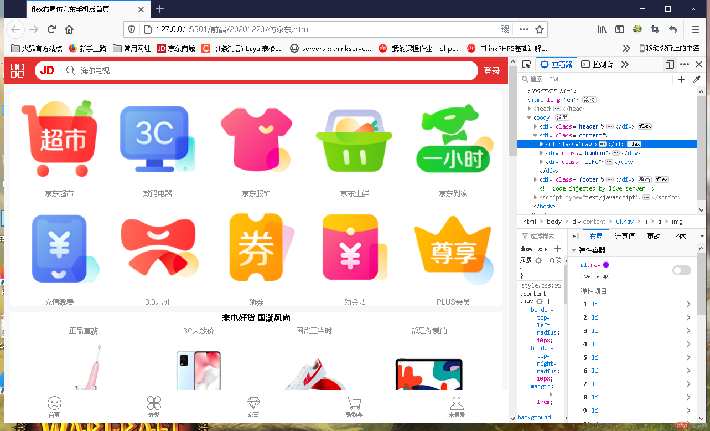This screenshot has height=431, width=710.
Task: Toggle responsive design mode icon in devtools
Action: [670, 64]
